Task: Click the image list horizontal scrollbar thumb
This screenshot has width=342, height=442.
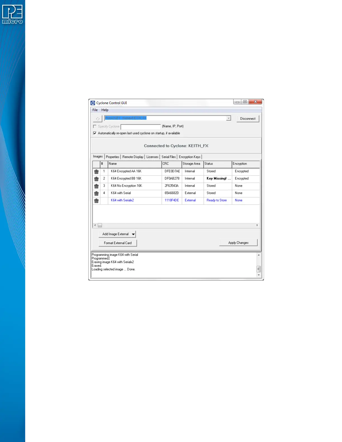Action: point(100,225)
